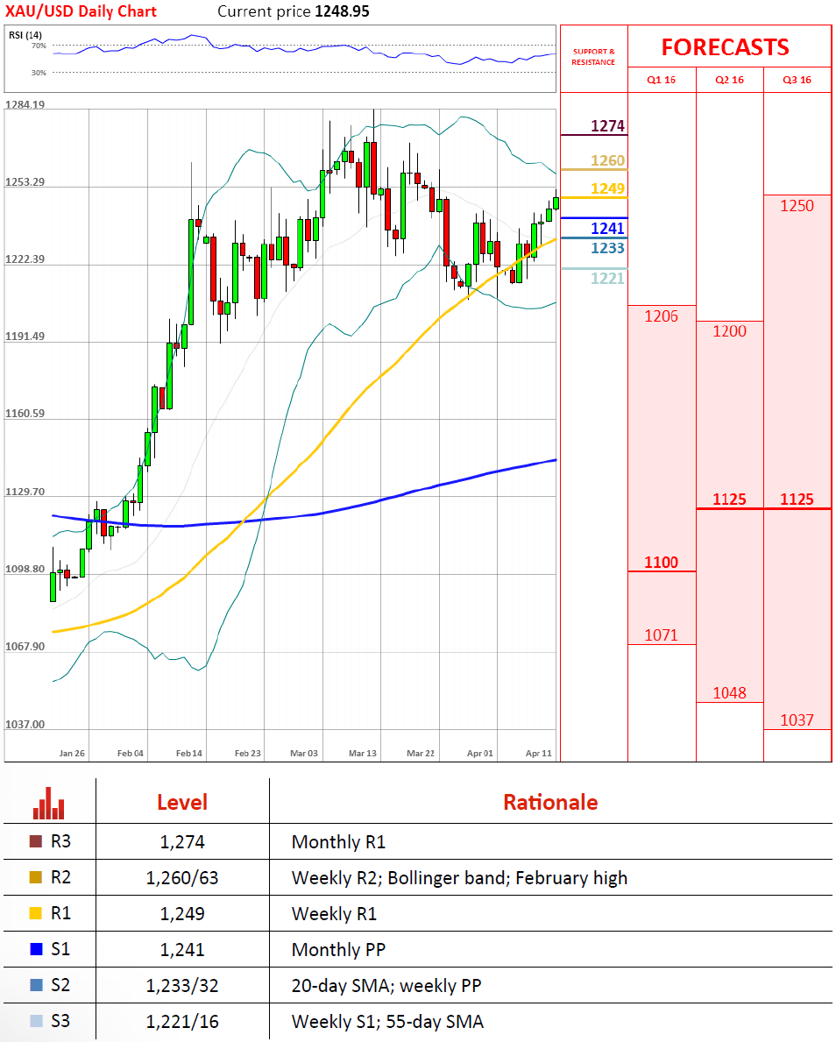The height and width of the screenshot is (1042, 836).
Task: Click the 1221 support level marker
Action: pyautogui.click(x=607, y=278)
